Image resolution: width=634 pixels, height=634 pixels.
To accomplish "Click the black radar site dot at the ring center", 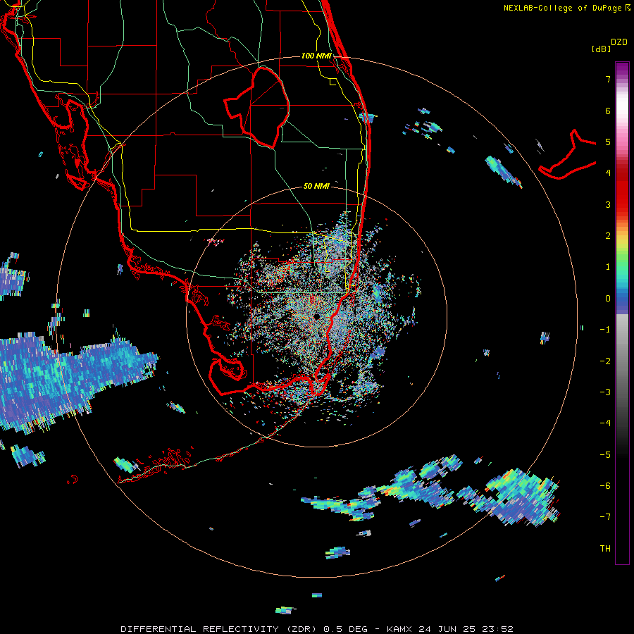I will pos(316,316).
